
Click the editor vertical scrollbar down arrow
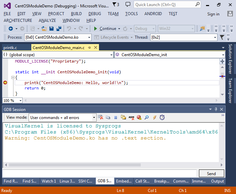[222, 95]
